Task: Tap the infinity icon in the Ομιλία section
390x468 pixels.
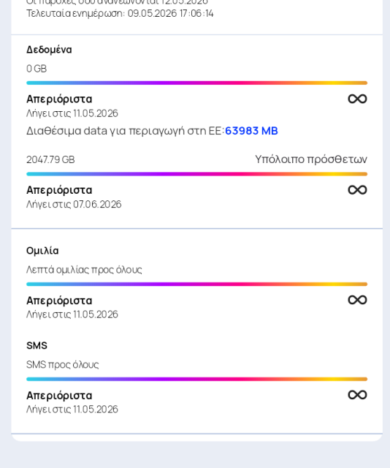Action: click(357, 300)
